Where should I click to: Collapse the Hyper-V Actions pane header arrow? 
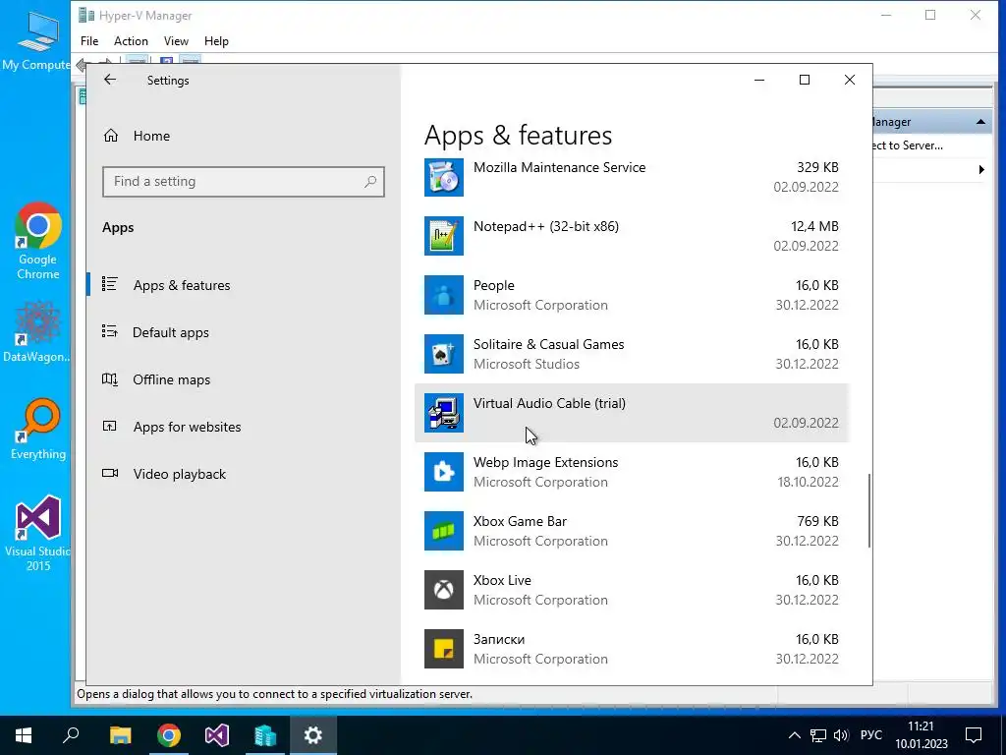[x=980, y=122]
